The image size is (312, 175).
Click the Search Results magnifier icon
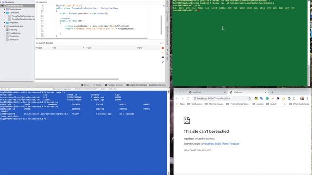click(37, 43)
